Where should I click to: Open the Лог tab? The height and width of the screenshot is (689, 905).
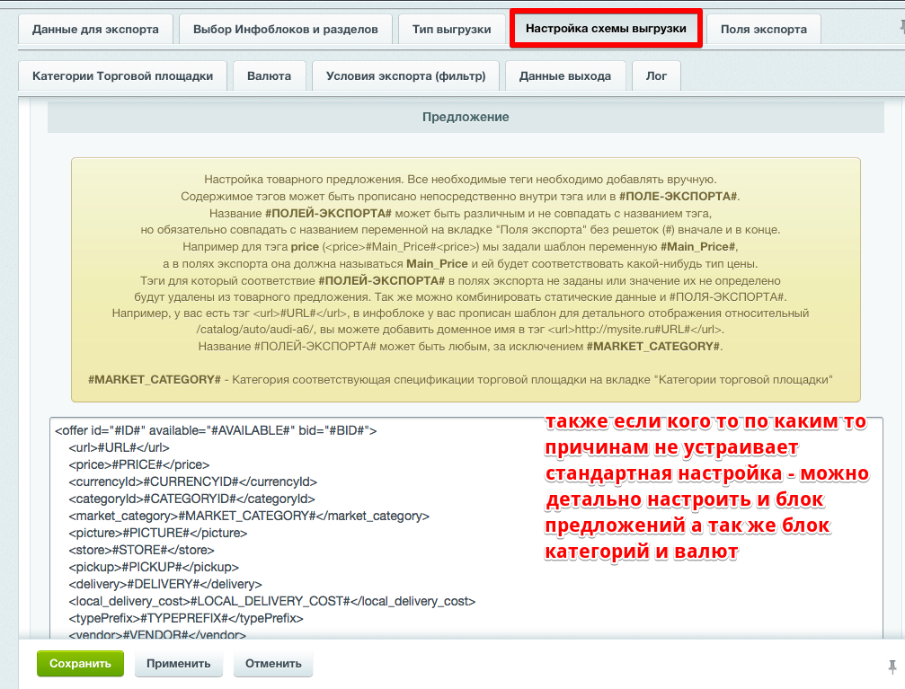[x=656, y=75]
